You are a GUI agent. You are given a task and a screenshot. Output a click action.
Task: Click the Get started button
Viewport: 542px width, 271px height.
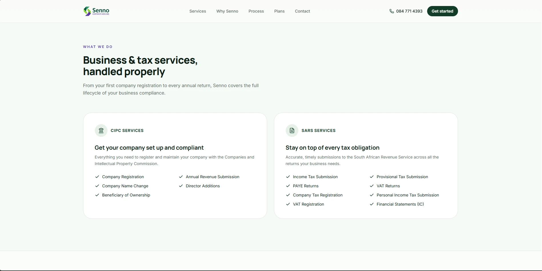442,11
